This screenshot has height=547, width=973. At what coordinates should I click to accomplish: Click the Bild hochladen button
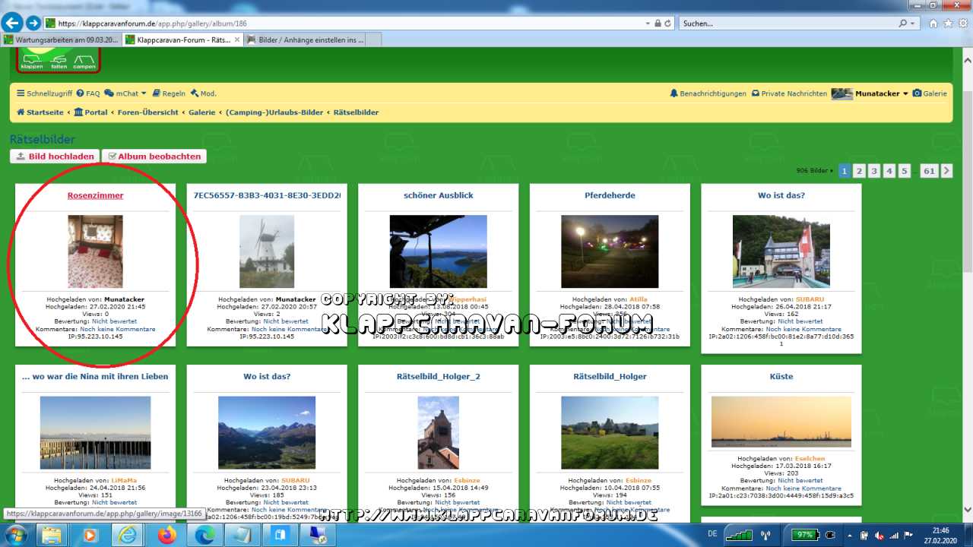click(x=55, y=157)
